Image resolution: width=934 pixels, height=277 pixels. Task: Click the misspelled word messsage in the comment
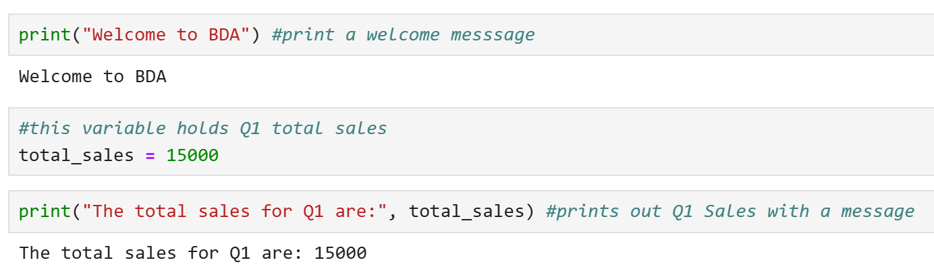coord(493,35)
